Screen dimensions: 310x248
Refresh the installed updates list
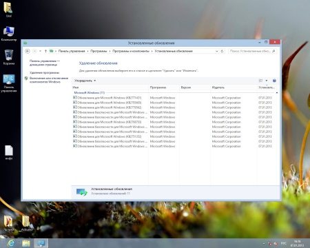[x=222, y=51]
